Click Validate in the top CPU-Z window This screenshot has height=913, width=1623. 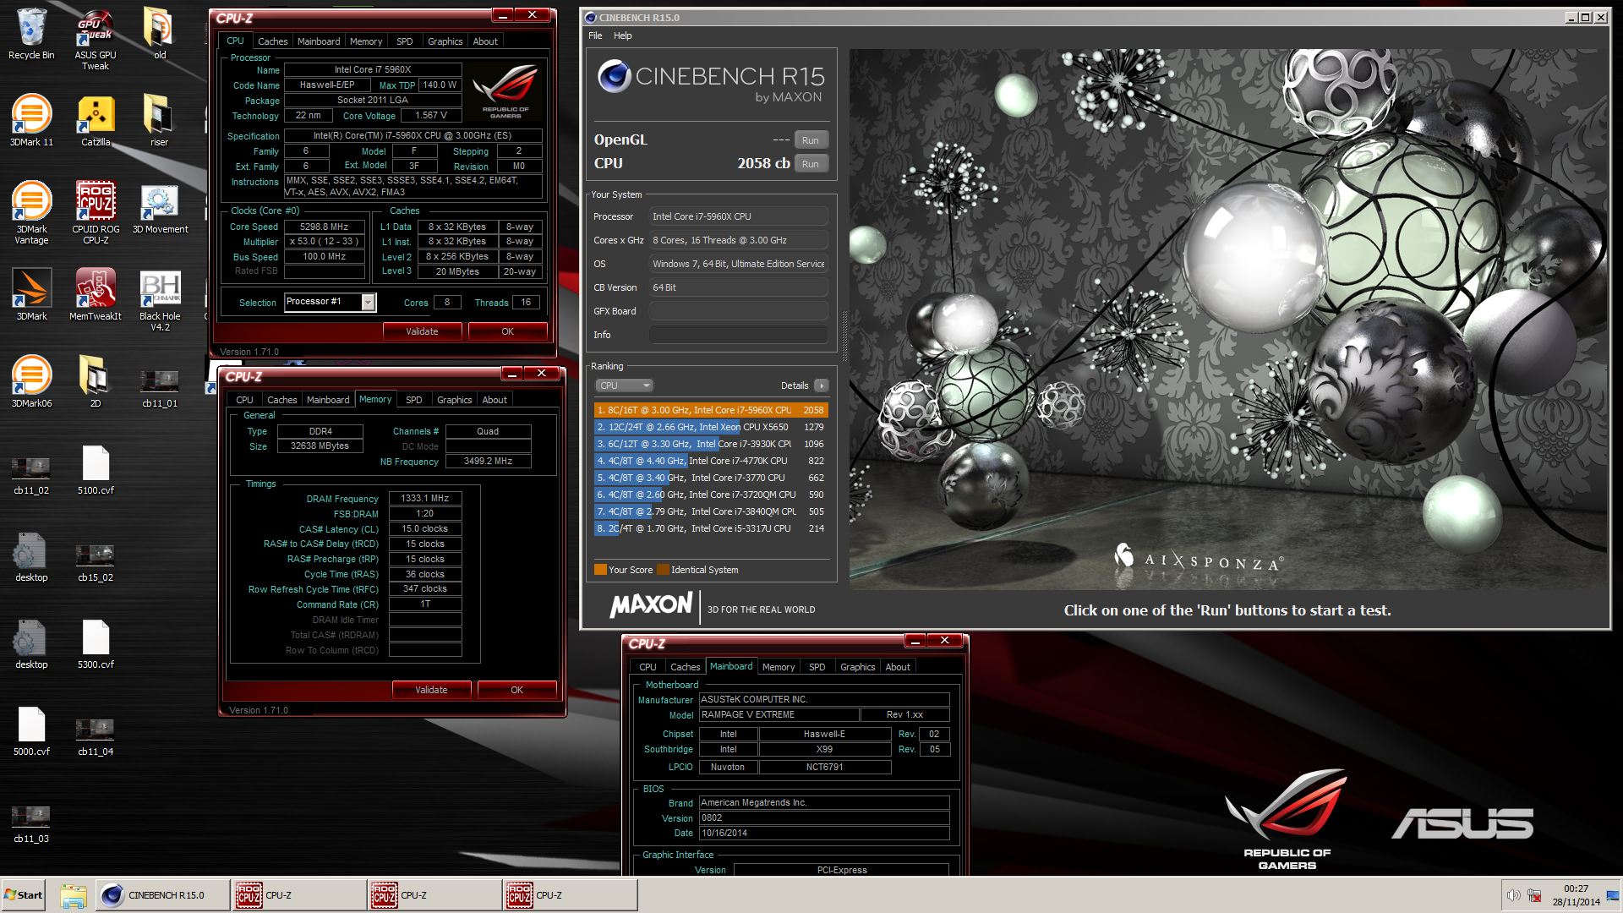point(422,331)
